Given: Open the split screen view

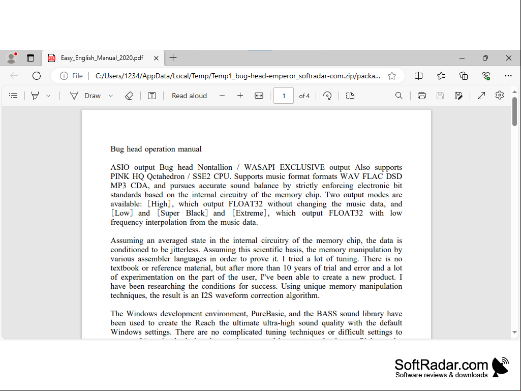Looking at the screenshot, I should pyautogui.click(x=419, y=76).
